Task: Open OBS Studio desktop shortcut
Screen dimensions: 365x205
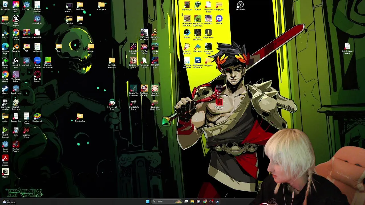Action: point(240,6)
